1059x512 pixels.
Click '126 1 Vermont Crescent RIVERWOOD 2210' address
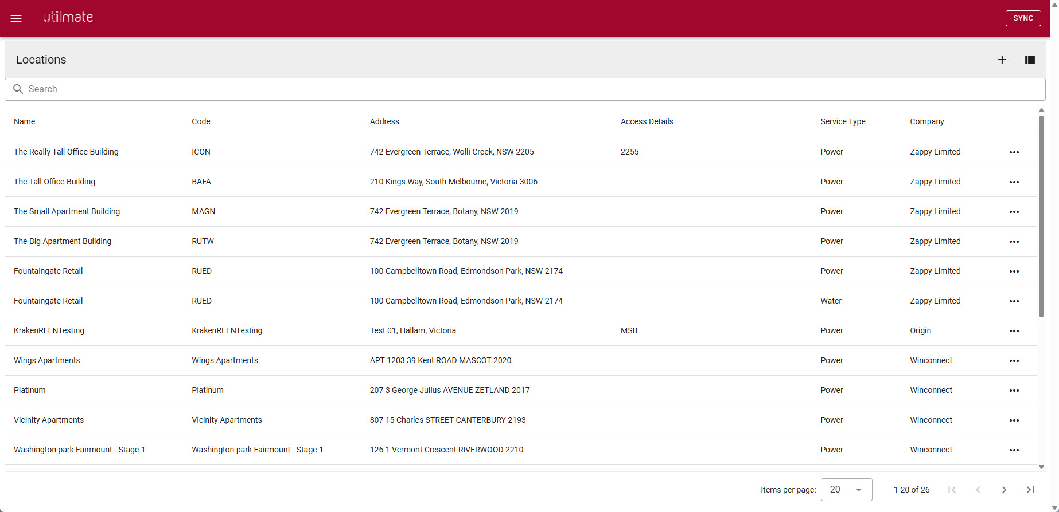click(x=446, y=450)
